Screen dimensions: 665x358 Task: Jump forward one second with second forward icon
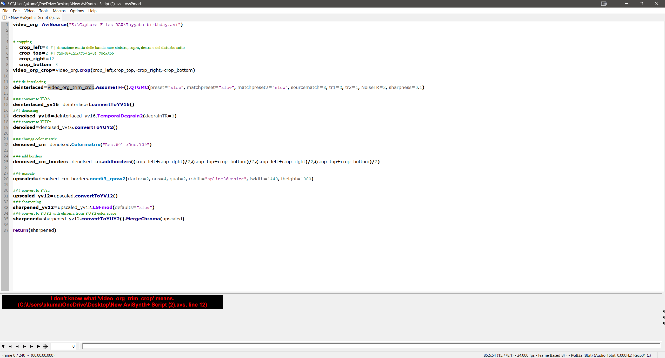pyautogui.click(x=31, y=346)
